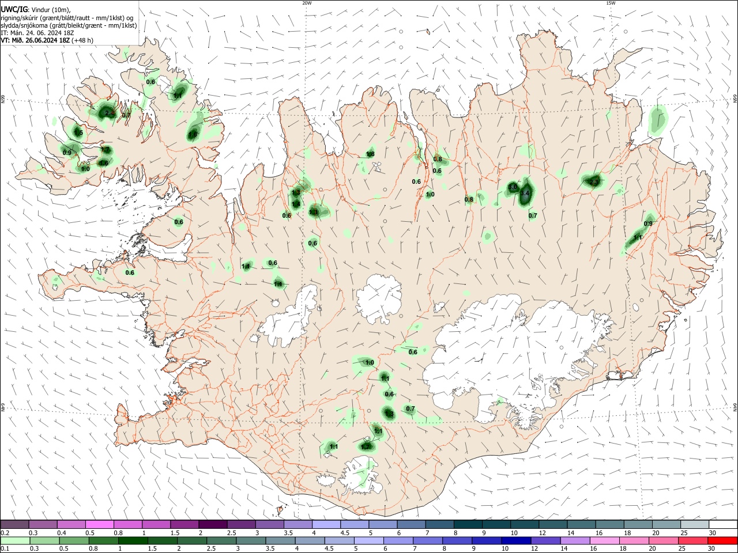Image resolution: width=738 pixels, height=553 pixels.
Task: Click the 'UWC/IG' title text
Action: pyautogui.click(x=13, y=9)
